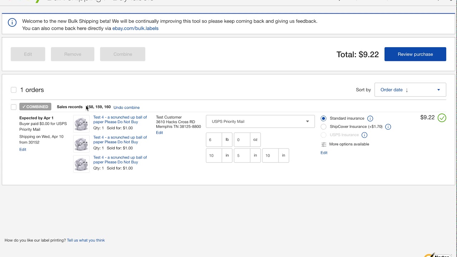The width and height of the screenshot is (457, 257).
Task: Click Expected by Apr 1 text
Action: pos(36,118)
